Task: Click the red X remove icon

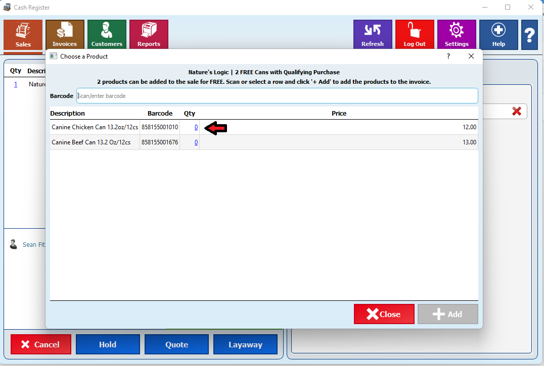Action: [x=517, y=111]
